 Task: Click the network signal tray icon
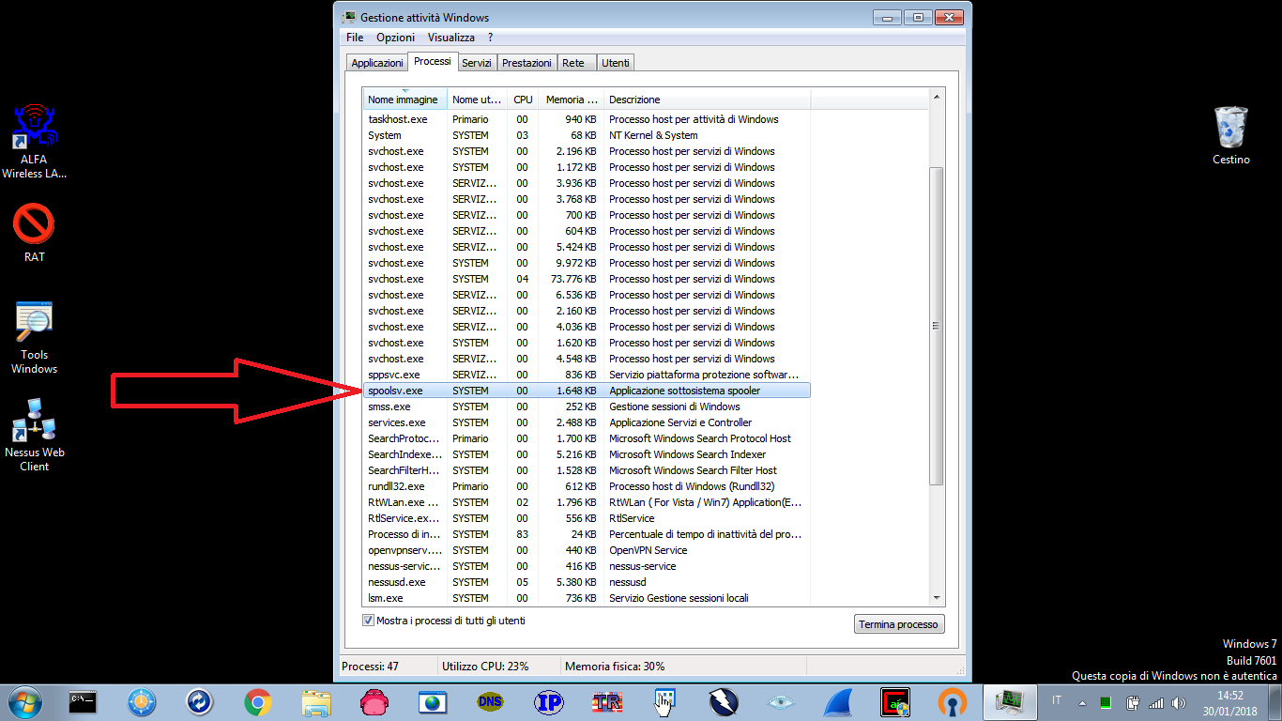1156,702
